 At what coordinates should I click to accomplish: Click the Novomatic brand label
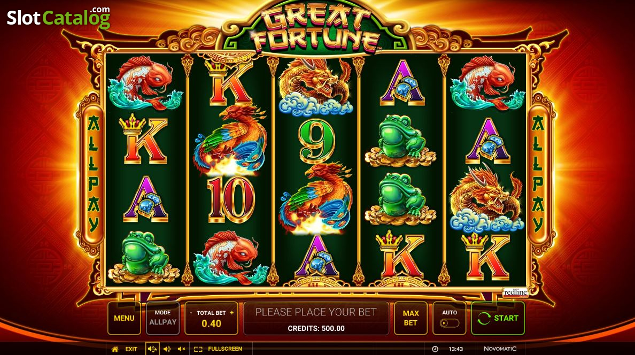point(500,349)
